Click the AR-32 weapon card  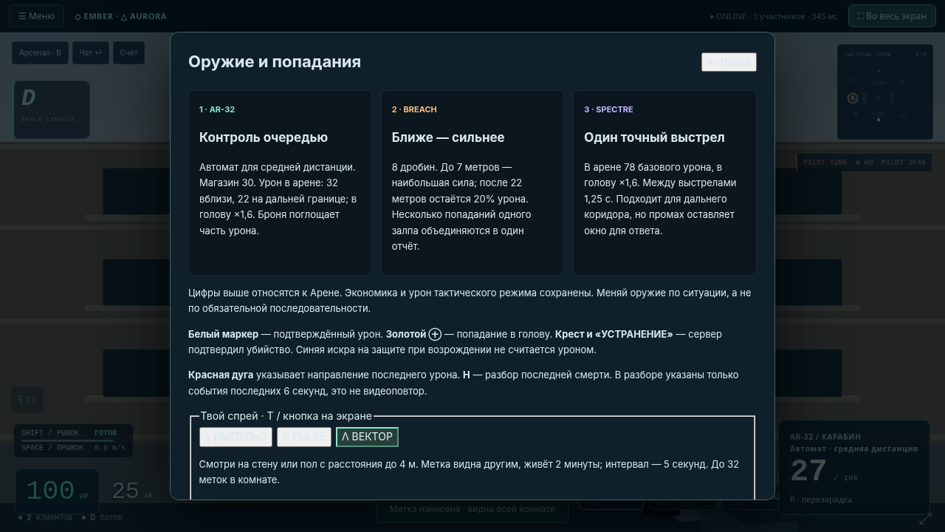pyautogui.click(x=280, y=183)
